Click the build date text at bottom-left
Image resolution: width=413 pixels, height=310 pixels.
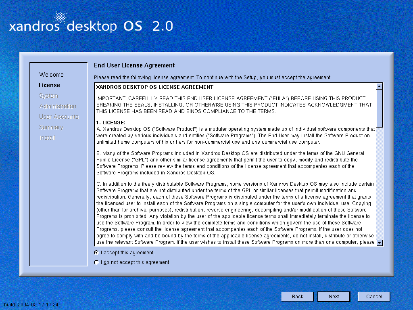point(31,305)
